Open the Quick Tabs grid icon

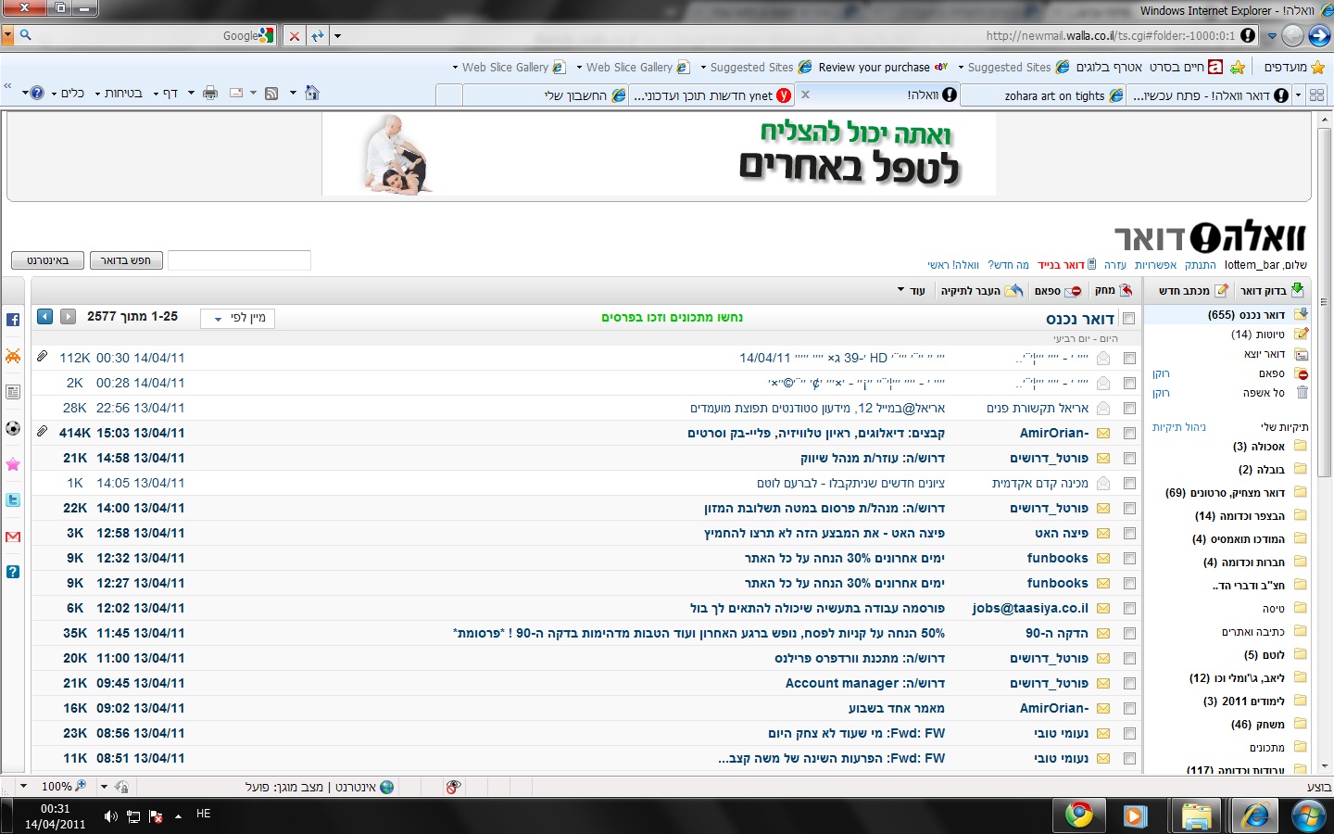tap(1316, 95)
